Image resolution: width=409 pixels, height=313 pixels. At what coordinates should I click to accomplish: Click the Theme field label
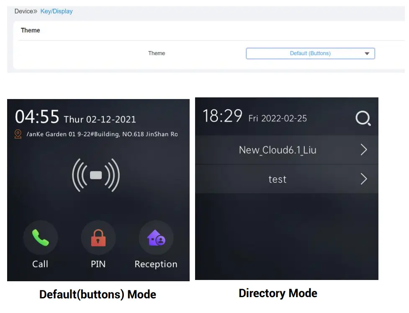coord(157,53)
